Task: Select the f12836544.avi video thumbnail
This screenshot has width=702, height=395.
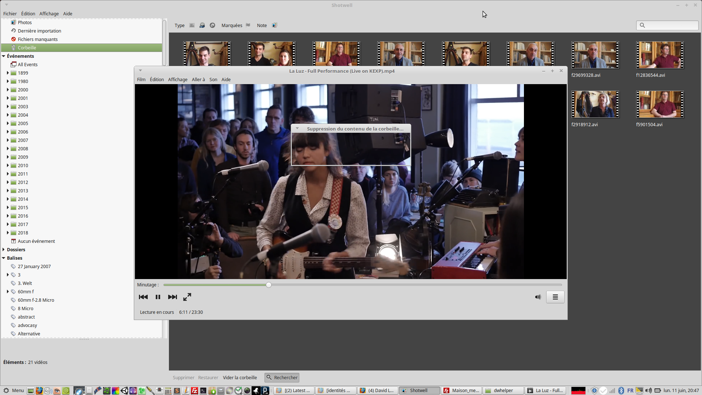Action: (x=660, y=55)
